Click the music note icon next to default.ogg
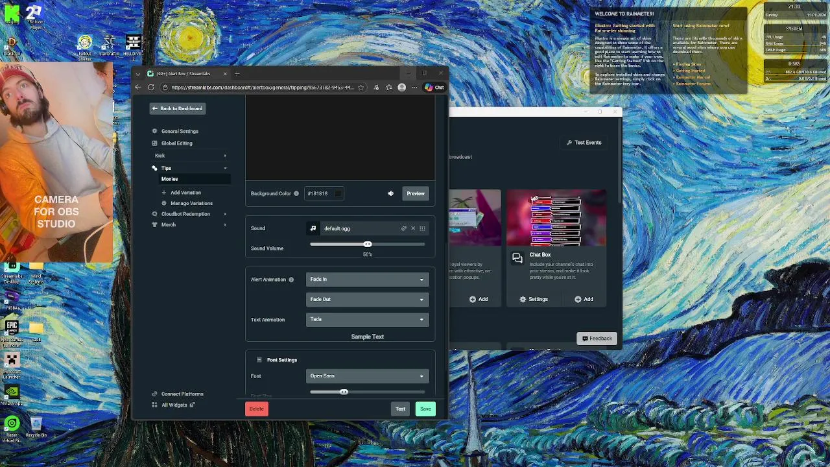This screenshot has width=830, height=467. (313, 228)
